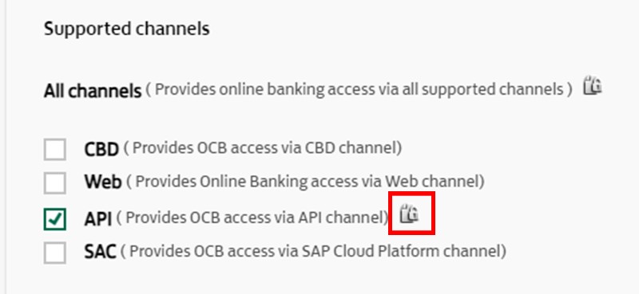Click the bold SAC label

point(101,252)
